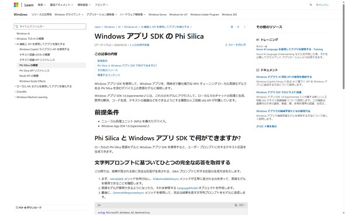Expand the DirectML tree node
The height and width of the screenshot is (215, 345).
[x=15, y=92]
